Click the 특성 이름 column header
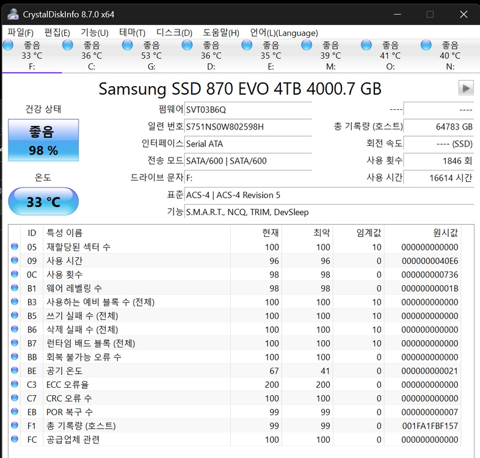 tap(137, 233)
